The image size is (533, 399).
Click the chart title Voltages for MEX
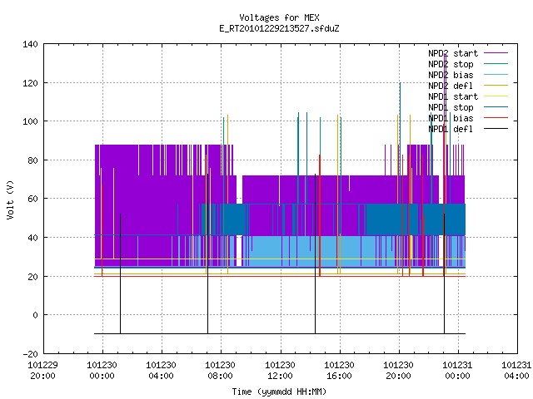click(x=279, y=17)
